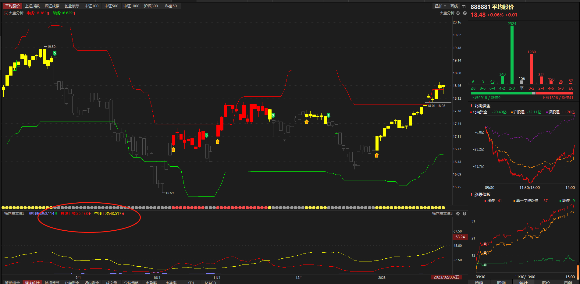
Task: Select the 平均股价 index tab
Action: coord(12,6)
